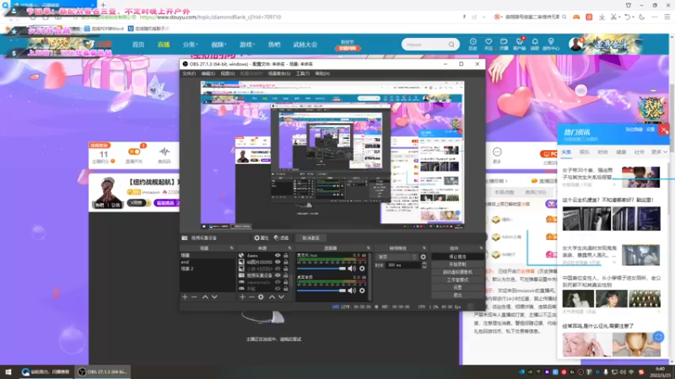
Task: Click the refresh icon in news popup
Action: 658,337
